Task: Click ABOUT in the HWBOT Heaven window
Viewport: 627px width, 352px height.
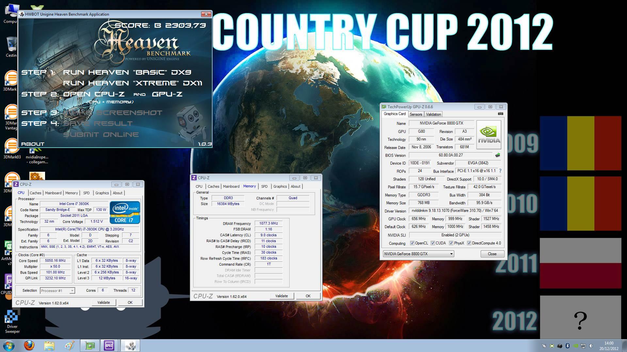Action: click(33, 144)
